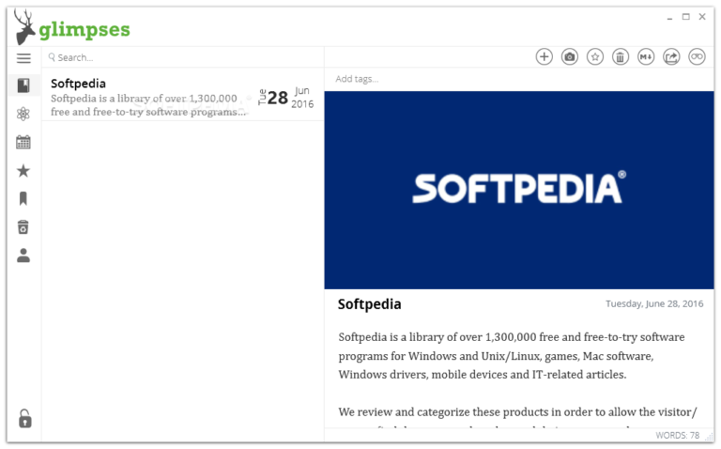The height and width of the screenshot is (449, 721).
Task: Open the user profile view
Action: click(x=23, y=255)
